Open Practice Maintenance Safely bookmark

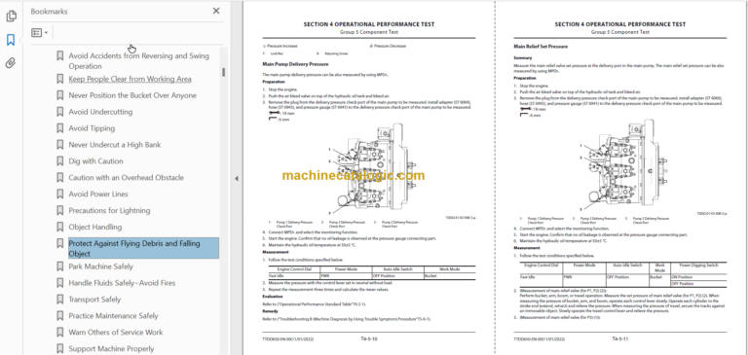click(113, 316)
